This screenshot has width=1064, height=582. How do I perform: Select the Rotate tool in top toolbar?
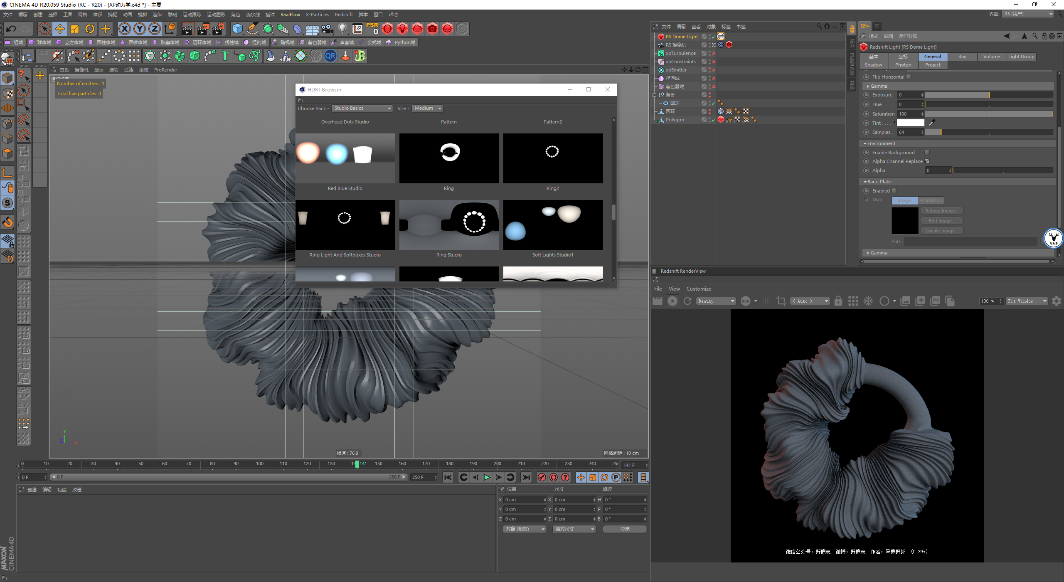[x=90, y=29]
